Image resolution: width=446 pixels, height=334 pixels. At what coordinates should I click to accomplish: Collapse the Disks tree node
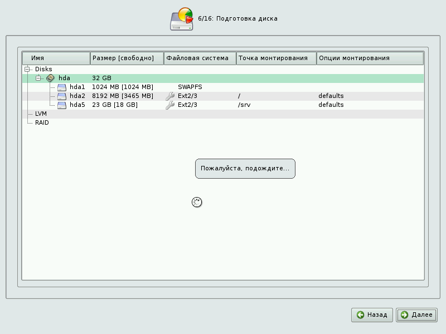click(x=27, y=69)
